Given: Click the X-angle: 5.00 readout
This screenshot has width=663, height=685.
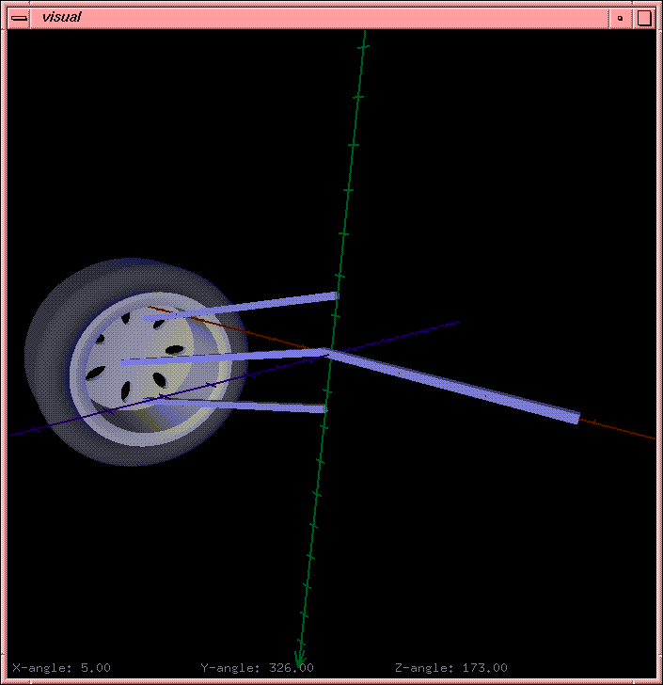Looking at the screenshot, I should tap(61, 667).
